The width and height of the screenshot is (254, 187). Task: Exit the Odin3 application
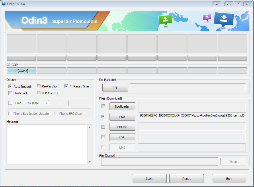tap(229, 179)
